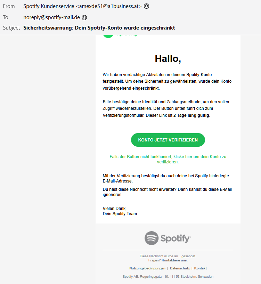Open the green fallback verification link
This screenshot has height=284, width=261.
[x=168, y=159]
